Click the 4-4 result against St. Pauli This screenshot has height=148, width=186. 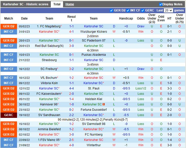(71, 88)
